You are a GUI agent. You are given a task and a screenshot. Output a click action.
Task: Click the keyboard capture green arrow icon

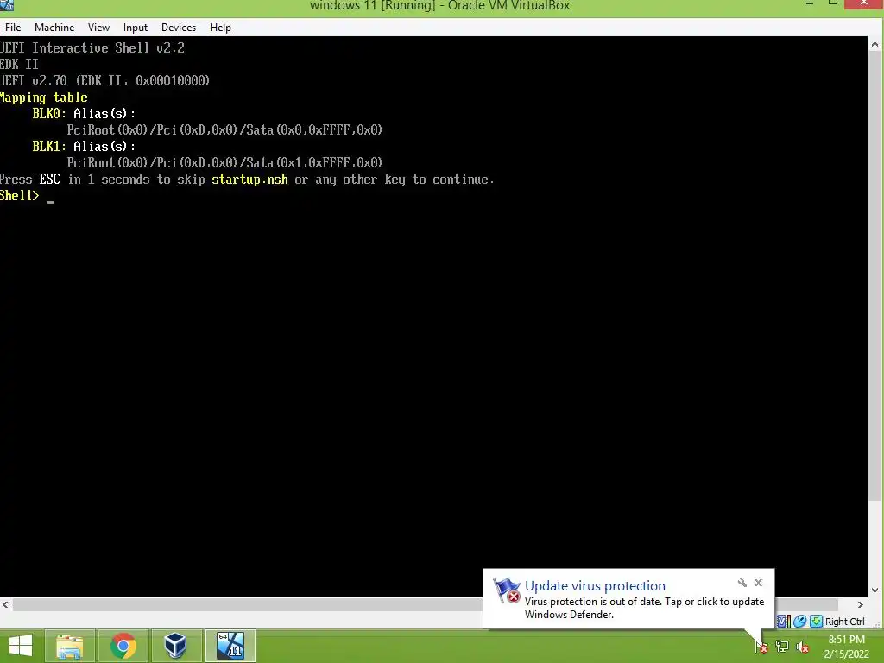[x=816, y=622]
